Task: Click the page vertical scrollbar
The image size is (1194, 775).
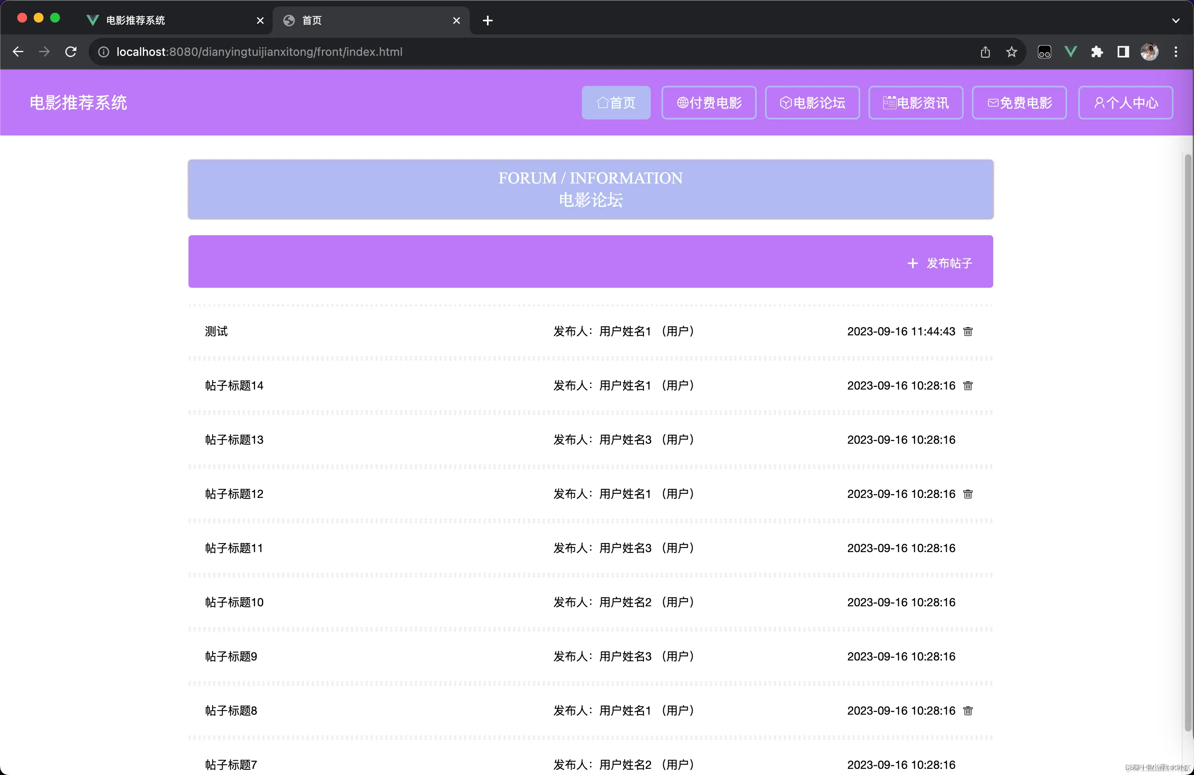Action: [x=1187, y=441]
